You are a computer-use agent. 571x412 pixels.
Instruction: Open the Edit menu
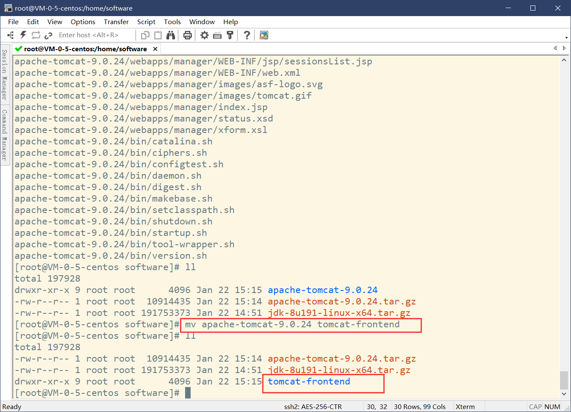33,22
